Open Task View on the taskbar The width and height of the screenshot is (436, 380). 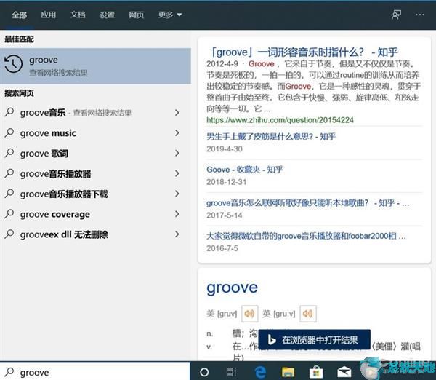click(x=231, y=372)
